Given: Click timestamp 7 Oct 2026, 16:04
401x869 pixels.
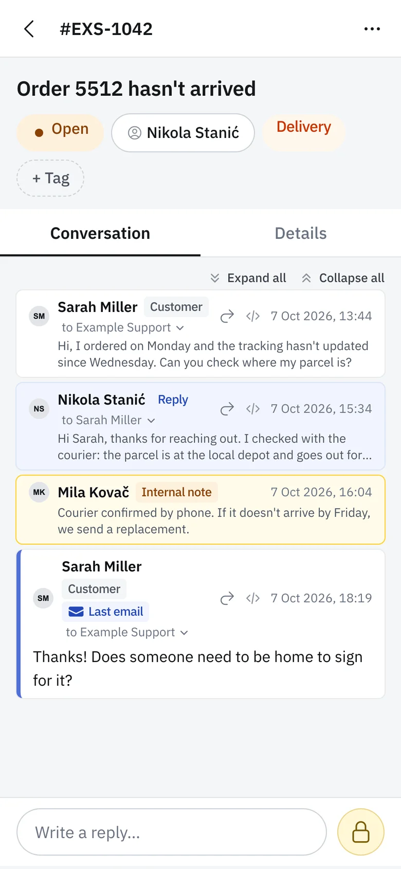Looking at the screenshot, I should click(321, 492).
